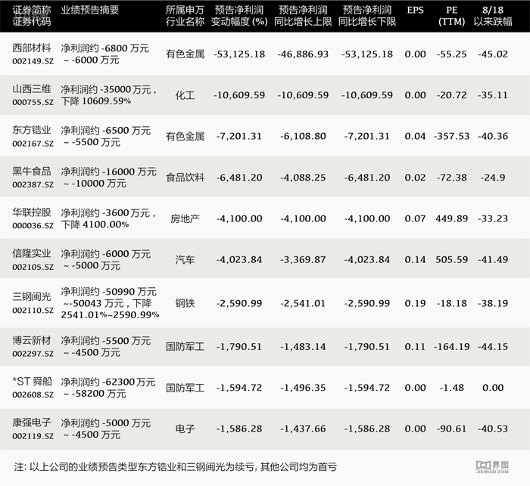Screen dimensions: 530x486
Task: Click the 所属申万行业名称 column header
Action: point(185,16)
